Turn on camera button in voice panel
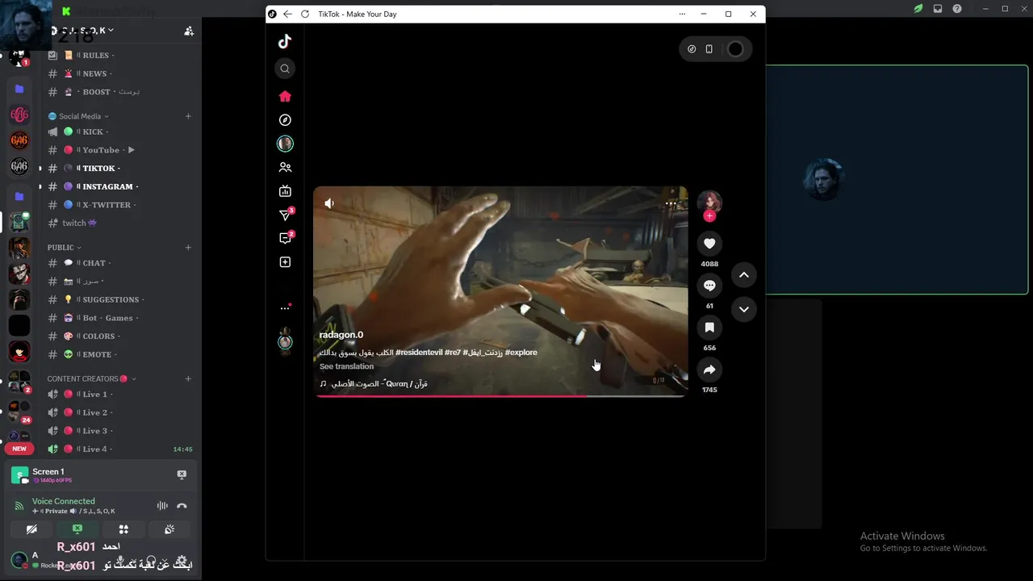This screenshot has width=1033, height=581. click(31, 529)
